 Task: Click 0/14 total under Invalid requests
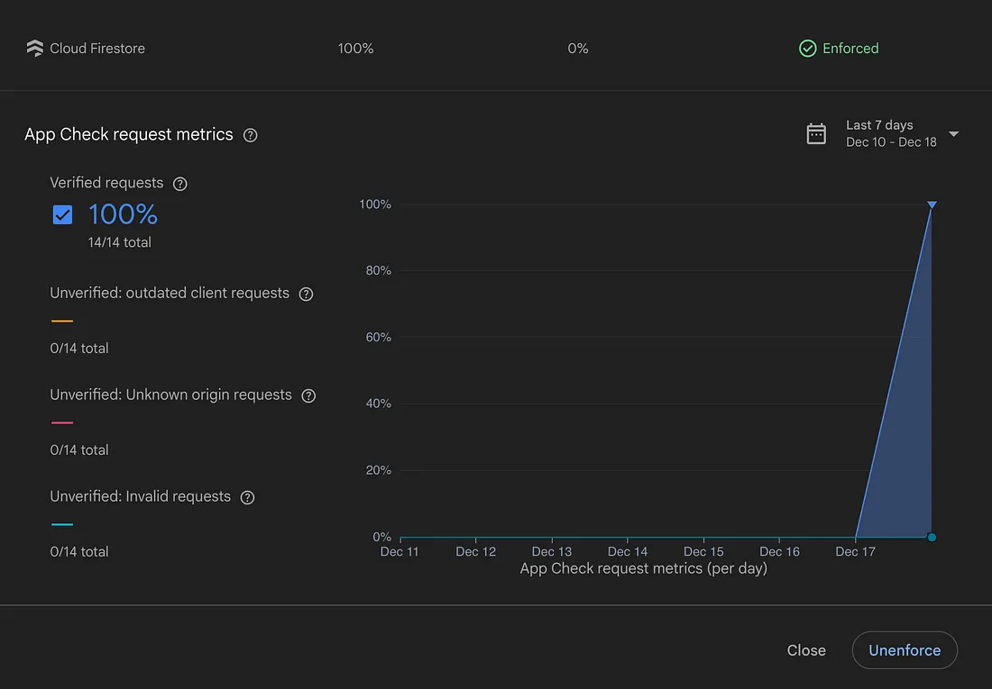[79, 552]
